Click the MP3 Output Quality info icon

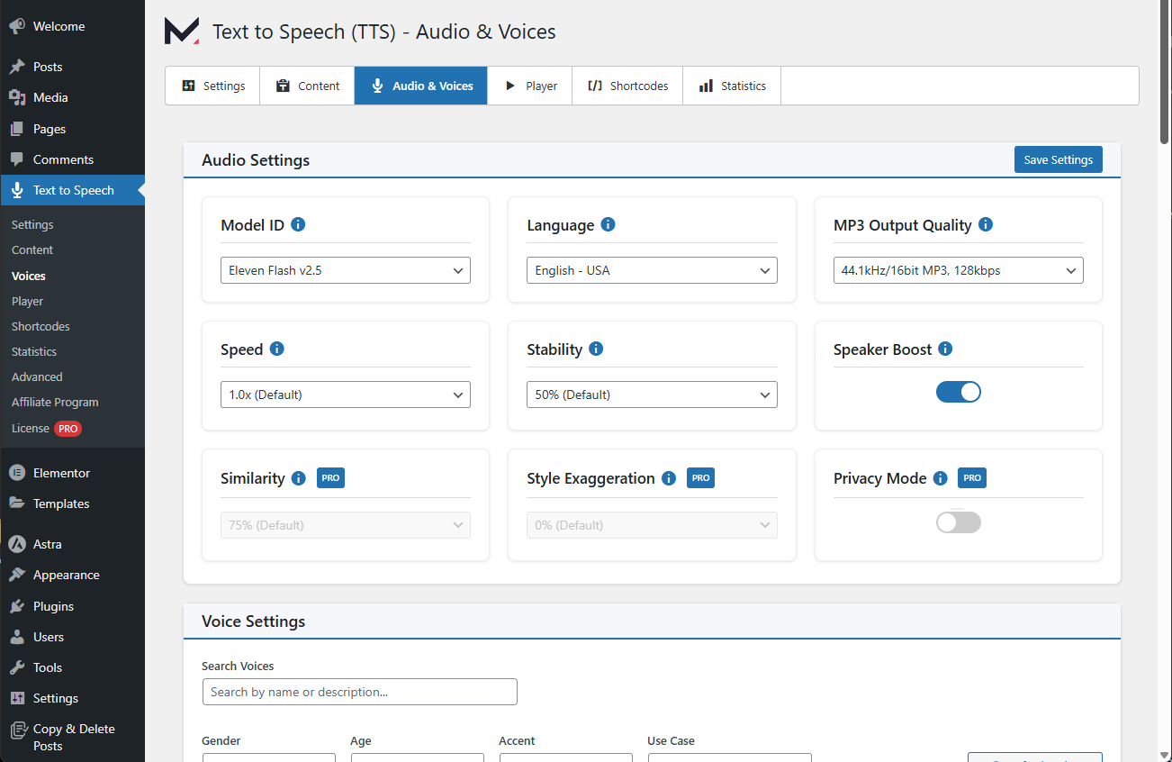pos(986,224)
